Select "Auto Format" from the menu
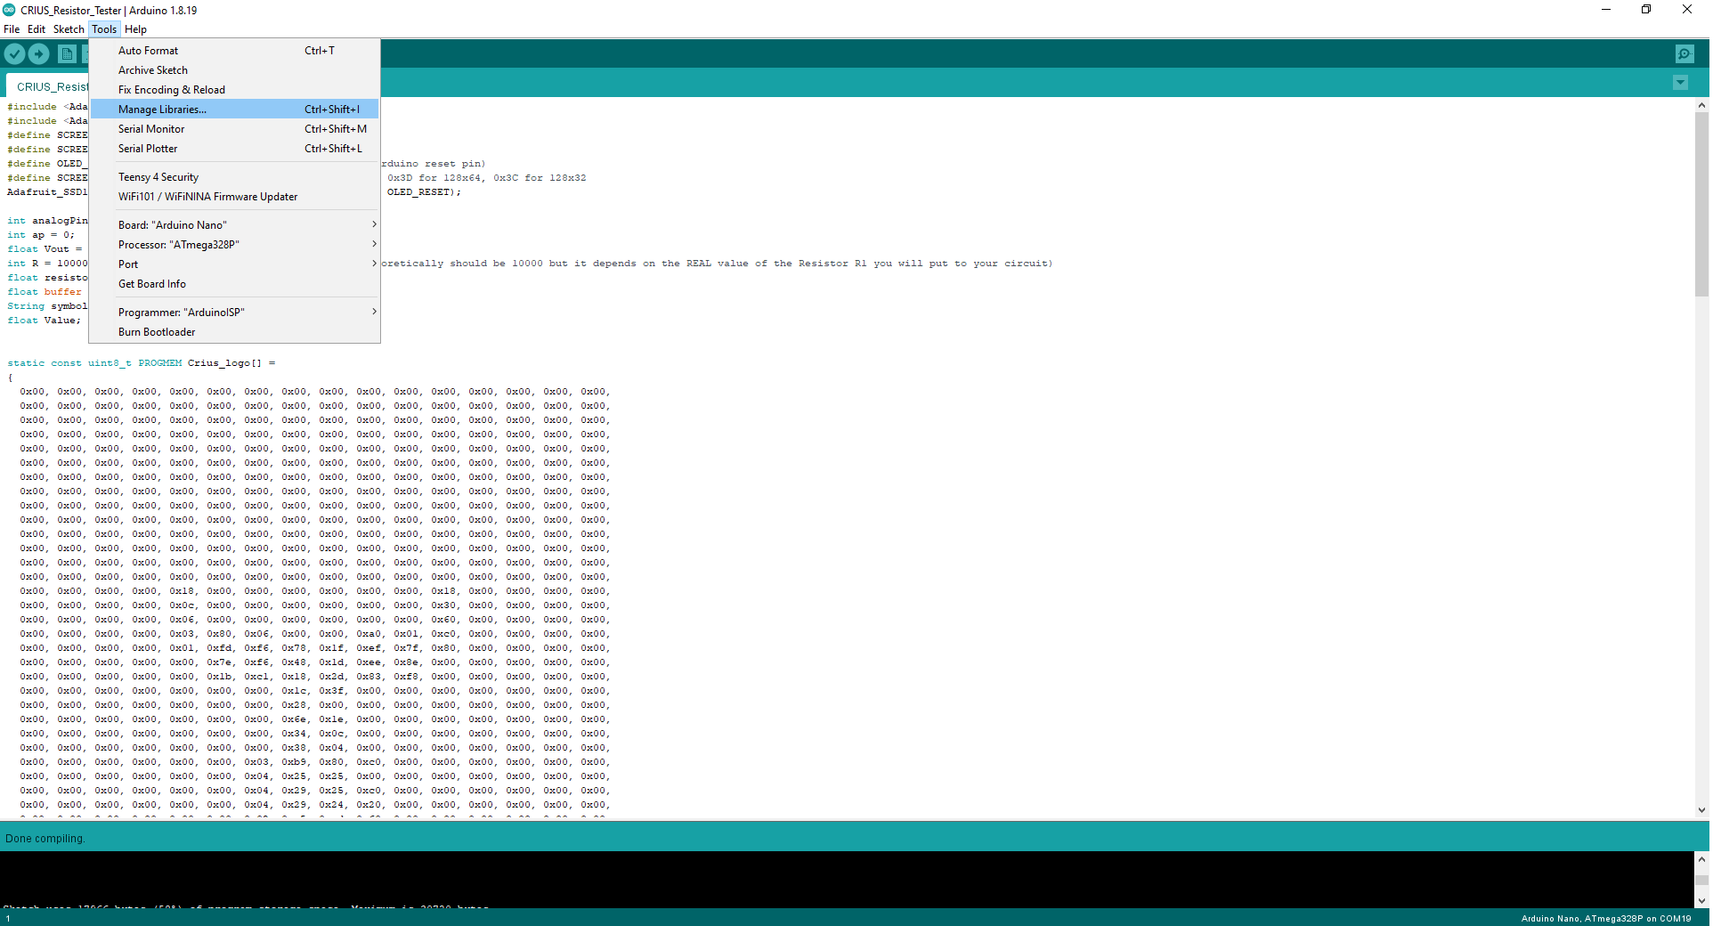 (x=148, y=50)
